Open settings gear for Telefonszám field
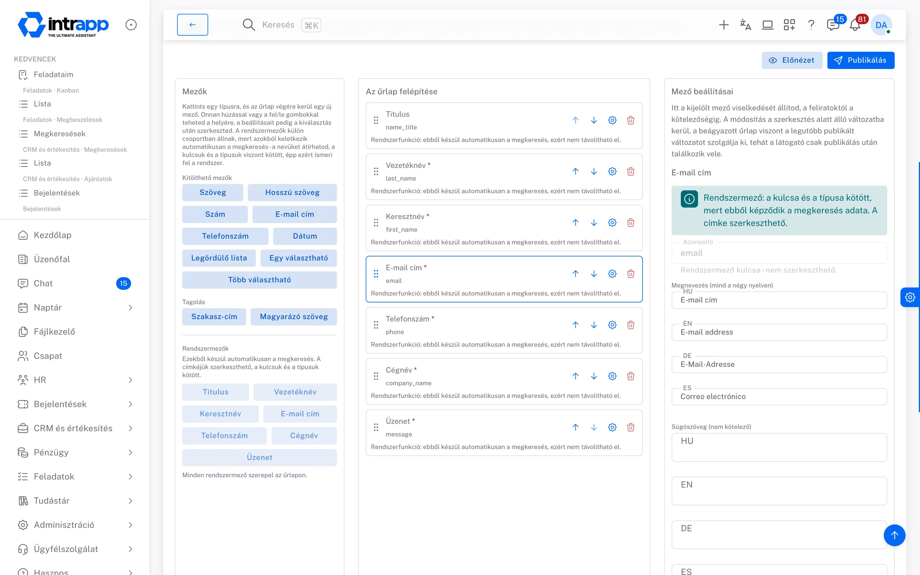 coord(612,325)
